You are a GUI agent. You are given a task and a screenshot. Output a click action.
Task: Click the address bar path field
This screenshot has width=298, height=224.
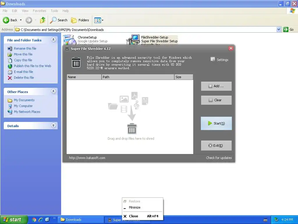point(146,29)
